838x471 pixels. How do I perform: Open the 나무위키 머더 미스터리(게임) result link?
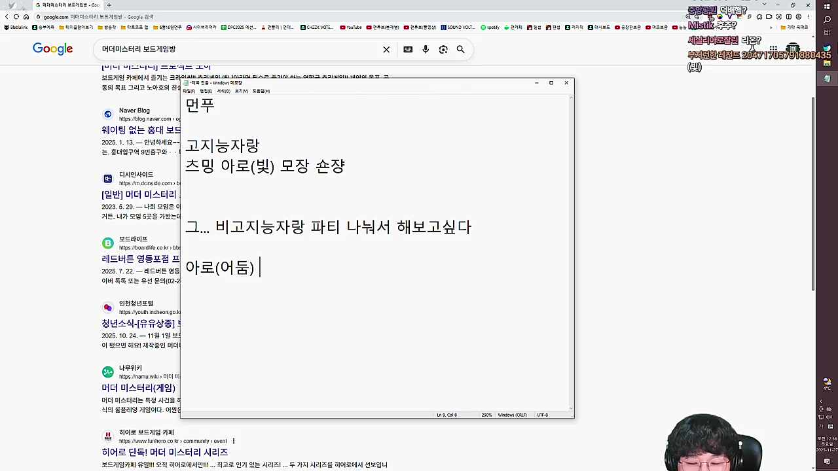[138, 388]
